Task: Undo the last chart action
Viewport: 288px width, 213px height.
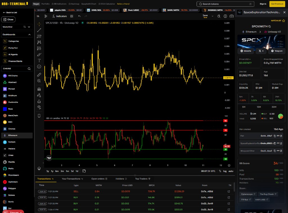Action: tap(79, 16)
